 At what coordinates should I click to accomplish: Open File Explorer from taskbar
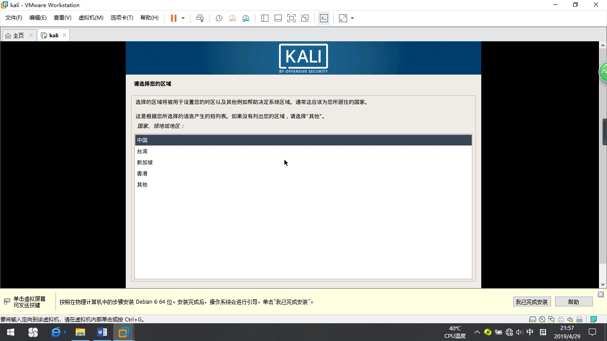pos(80,332)
